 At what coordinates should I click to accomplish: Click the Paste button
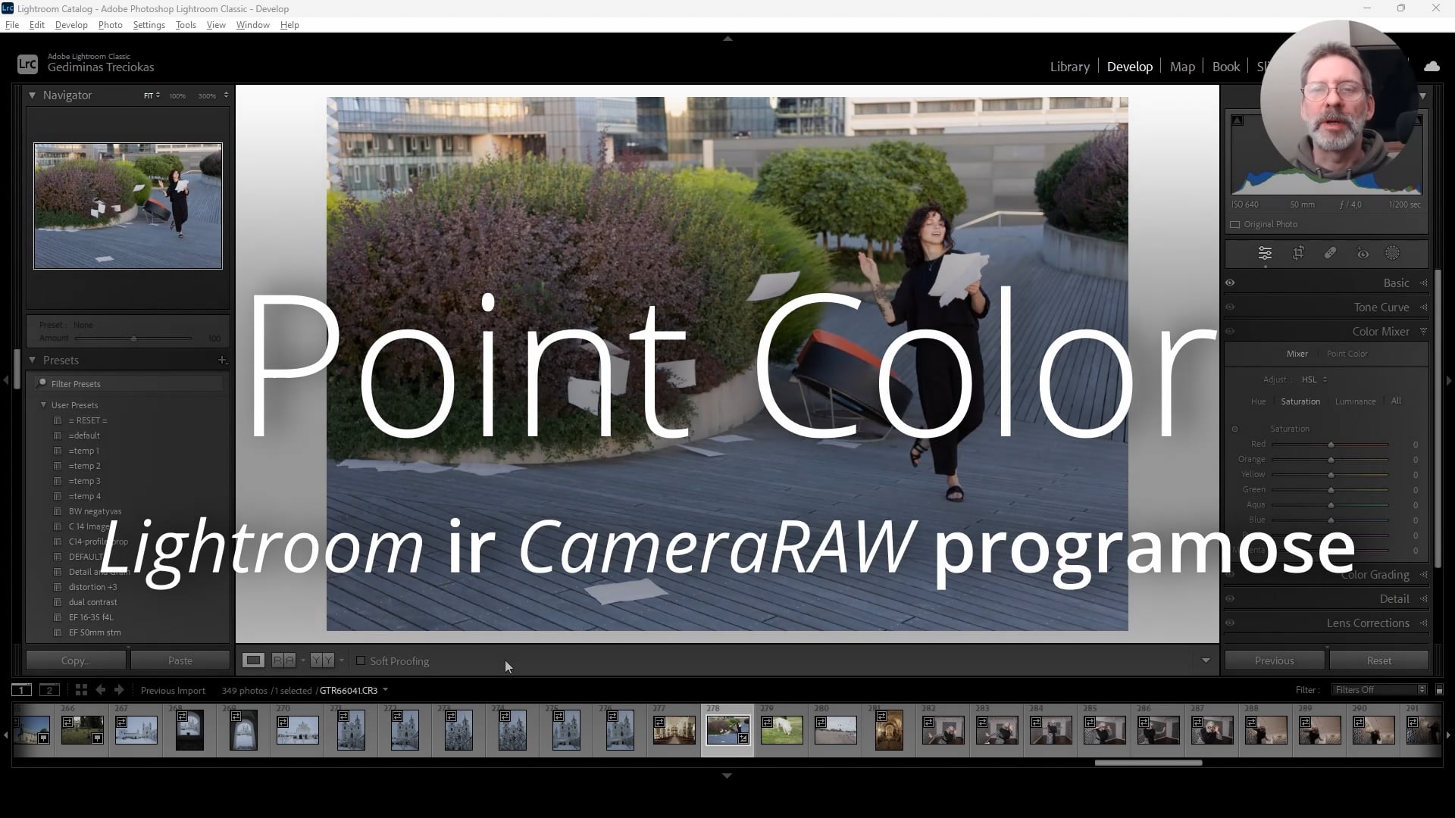tap(180, 660)
